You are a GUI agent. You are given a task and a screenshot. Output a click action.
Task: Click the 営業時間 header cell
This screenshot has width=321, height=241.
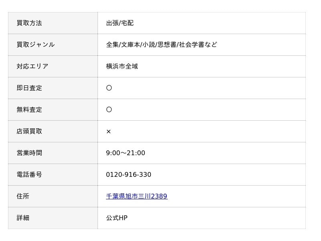coord(53,153)
